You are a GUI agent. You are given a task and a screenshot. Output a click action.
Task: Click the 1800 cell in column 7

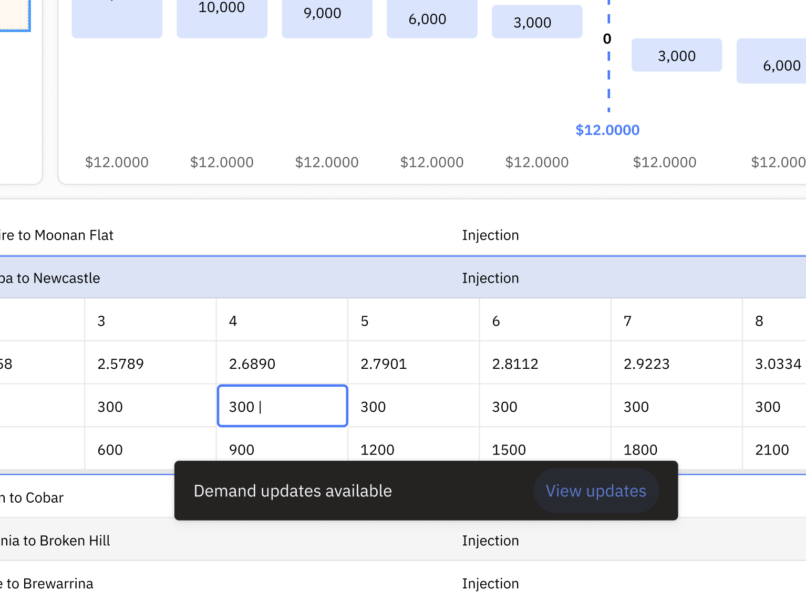pos(676,449)
